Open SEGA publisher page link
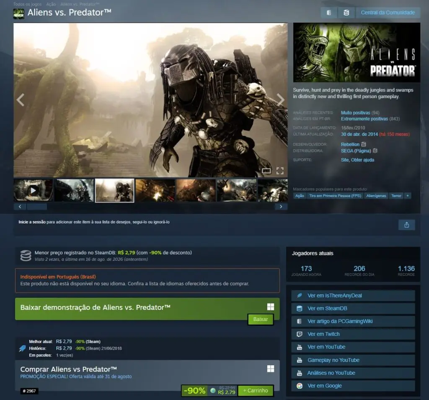The width and height of the screenshot is (429, 400). click(x=356, y=151)
